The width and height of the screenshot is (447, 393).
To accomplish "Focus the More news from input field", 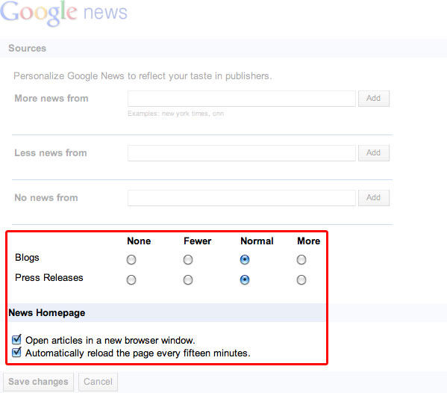I will [x=242, y=99].
